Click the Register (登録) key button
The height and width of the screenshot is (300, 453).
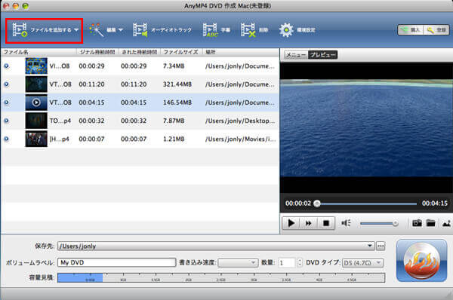tap(436, 30)
